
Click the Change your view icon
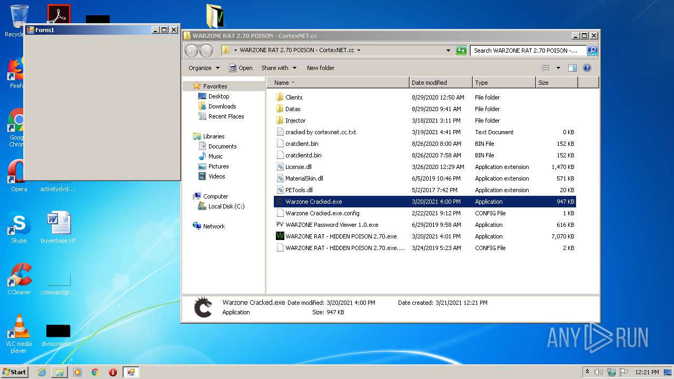[546, 68]
